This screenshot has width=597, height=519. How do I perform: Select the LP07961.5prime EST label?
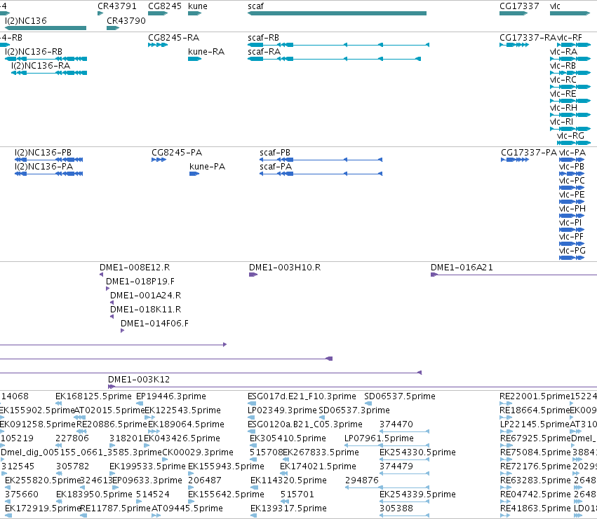click(379, 438)
